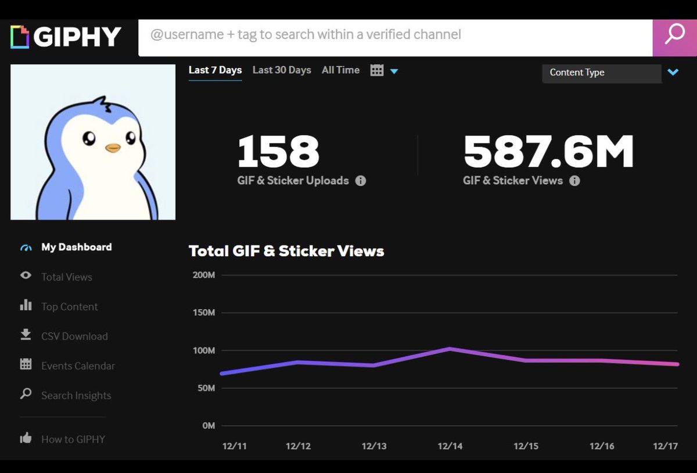Open Search Insights in sidebar

tap(76, 396)
